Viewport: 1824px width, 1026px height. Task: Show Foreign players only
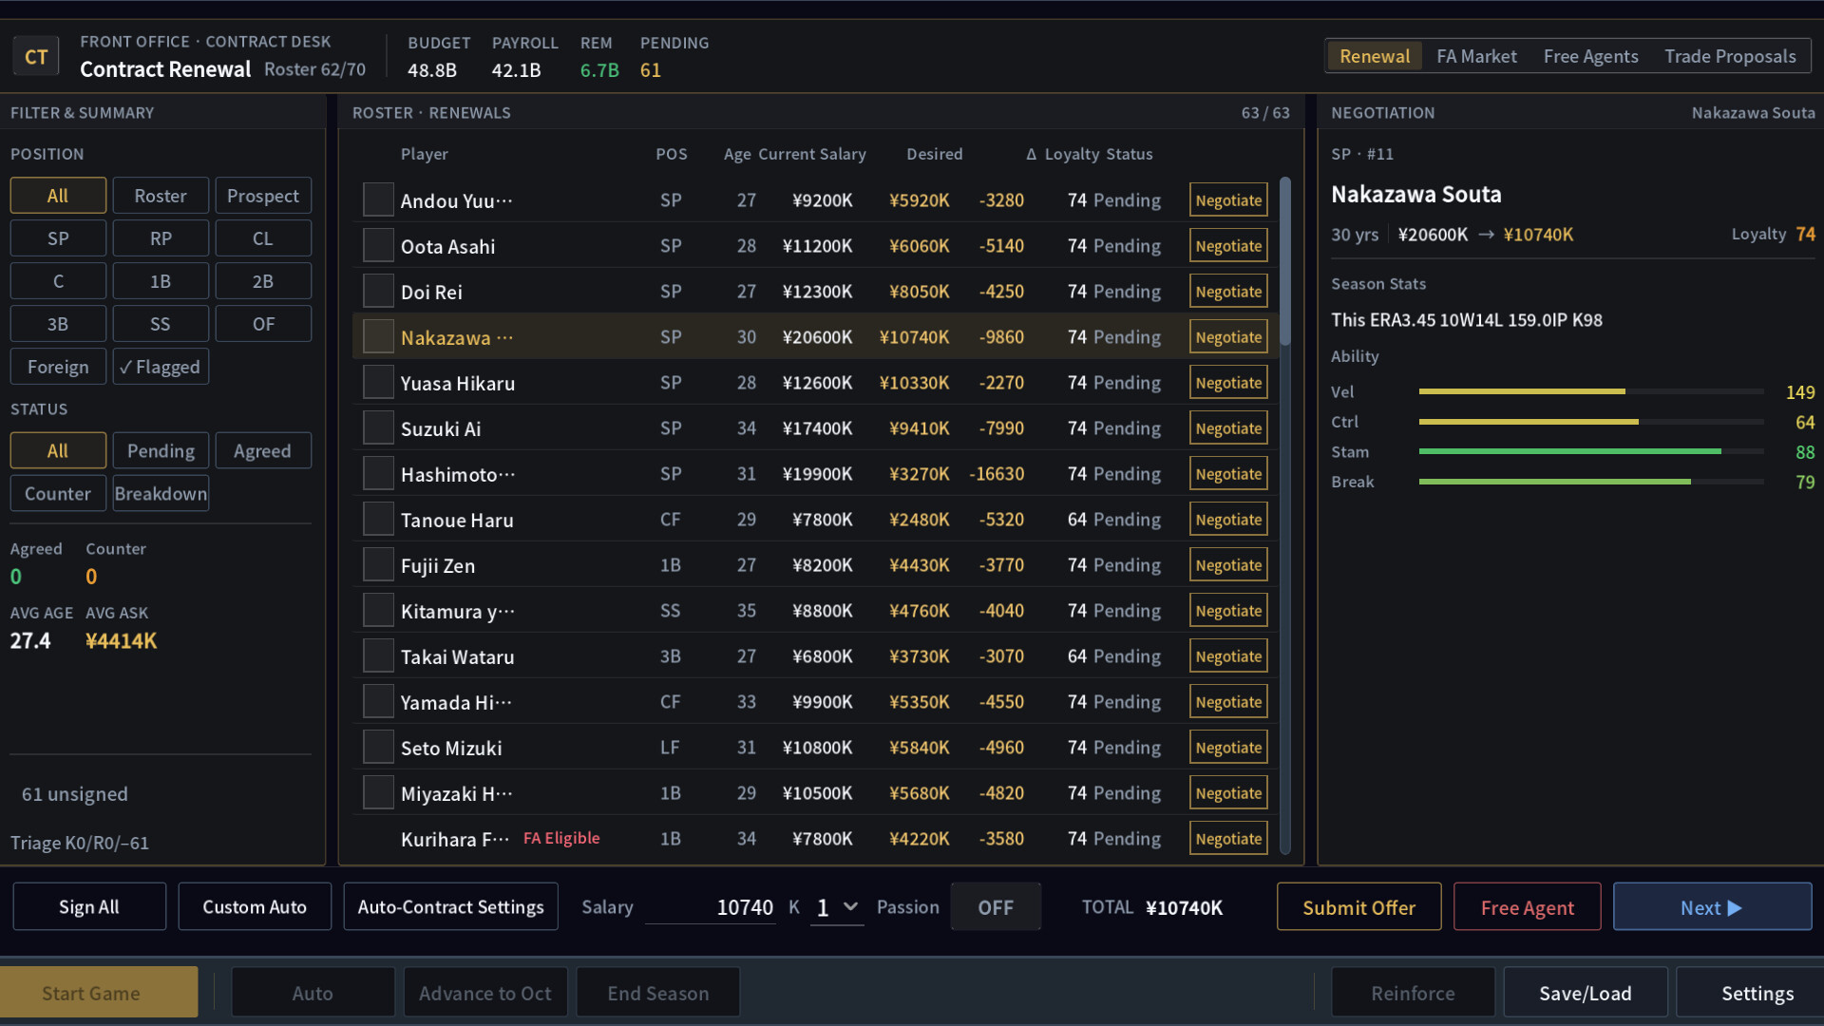[58, 367]
